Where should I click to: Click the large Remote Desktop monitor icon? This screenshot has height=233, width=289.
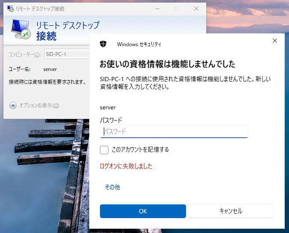(21, 29)
